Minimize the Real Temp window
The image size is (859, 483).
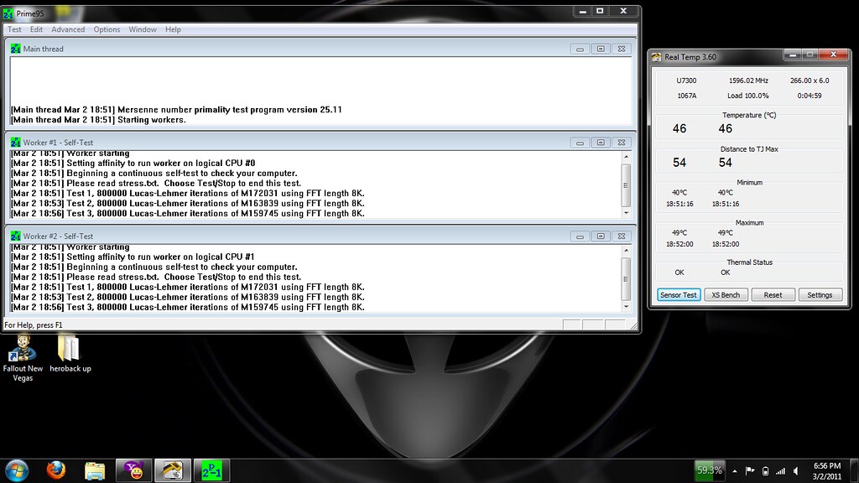click(792, 55)
